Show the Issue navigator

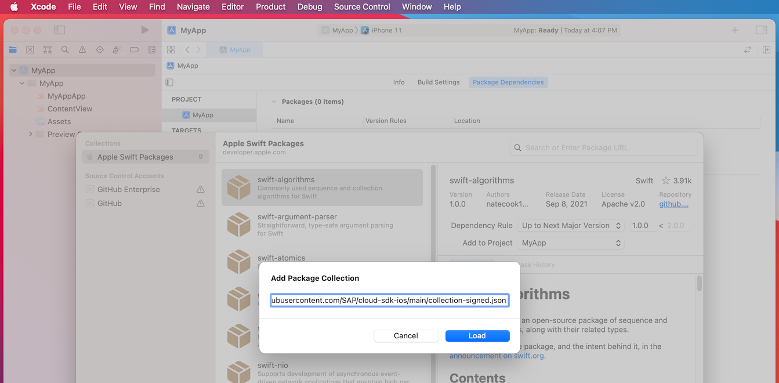pyautogui.click(x=82, y=50)
